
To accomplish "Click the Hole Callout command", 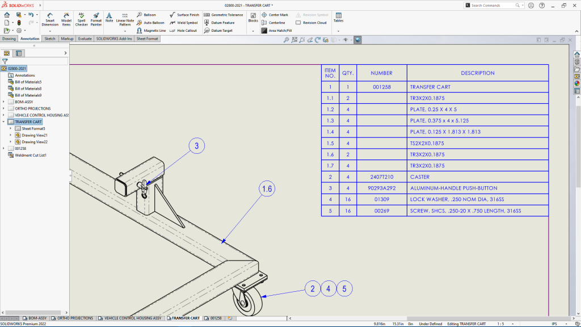I will (x=187, y=30).
